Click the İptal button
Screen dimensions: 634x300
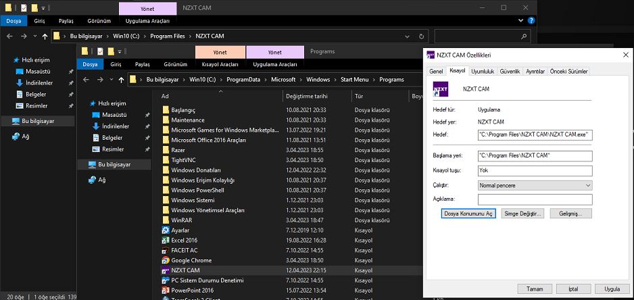[x=573, y=289]
